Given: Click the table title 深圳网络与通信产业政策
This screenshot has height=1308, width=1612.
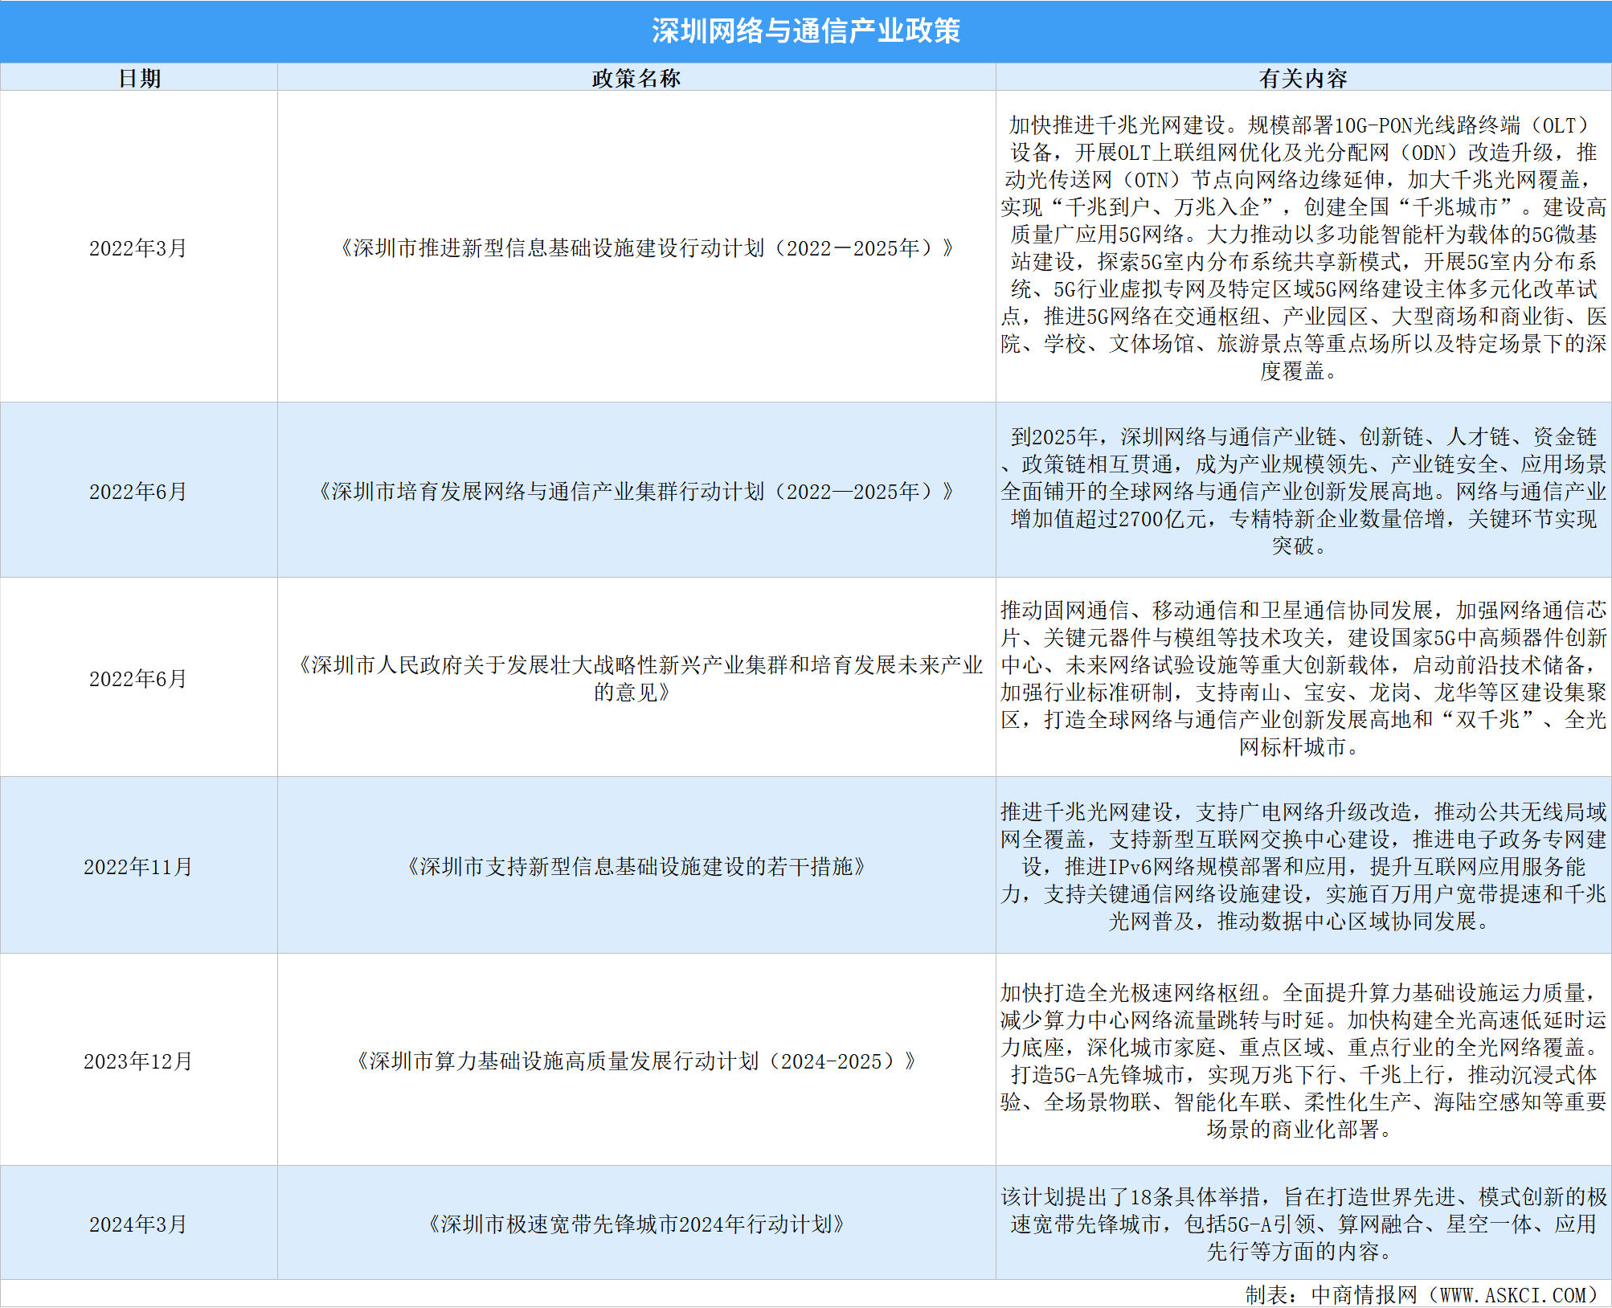Looking at the screenshot, I should [x=806, y=31].
